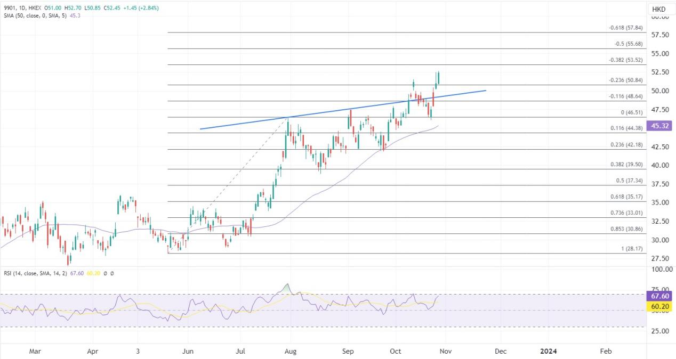This screenshot has width=676, height=359.
Task: Click the purple 67.60 RSI axis tag
Action: (658, 296)
